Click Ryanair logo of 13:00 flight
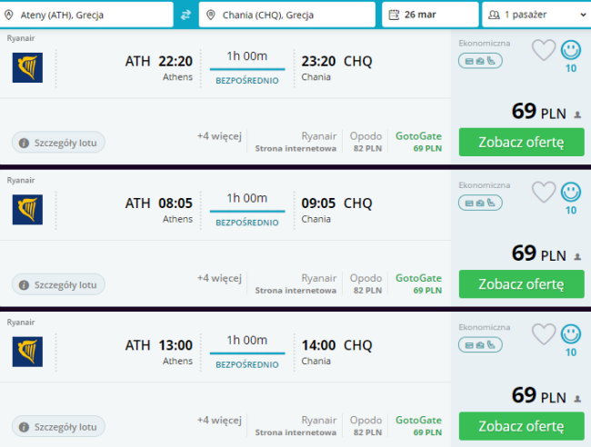591x447 pixels. [27, 352]
